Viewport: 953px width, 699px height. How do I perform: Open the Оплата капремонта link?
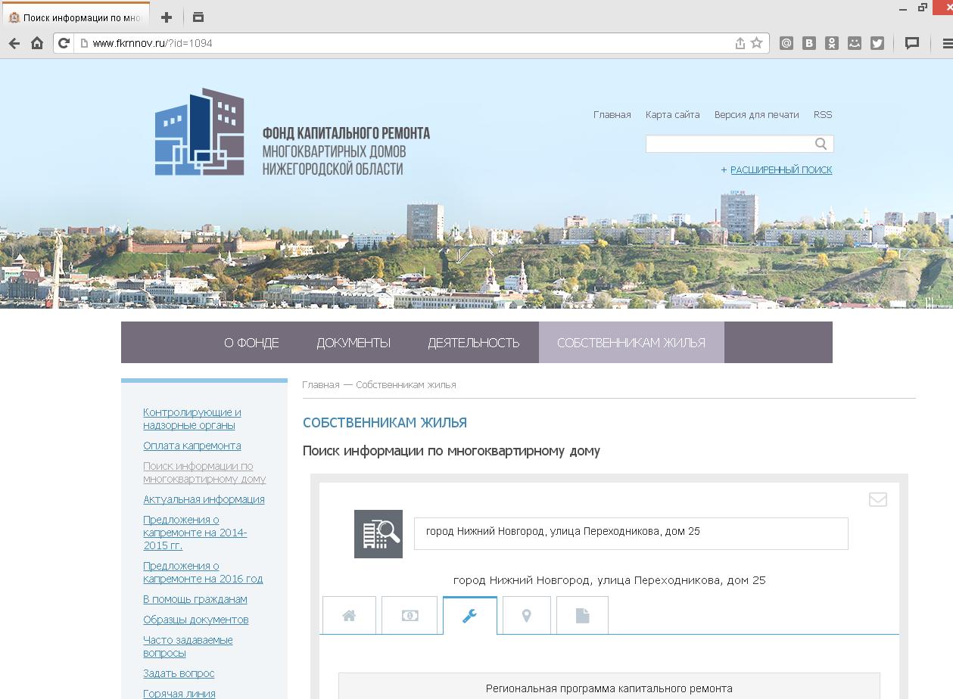pos(192,446)
